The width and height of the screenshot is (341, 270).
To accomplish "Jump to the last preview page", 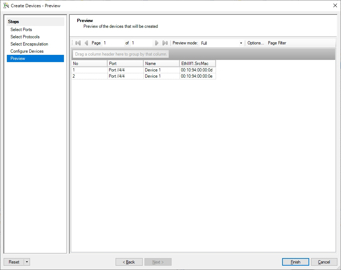I will [x=165, y=43].
